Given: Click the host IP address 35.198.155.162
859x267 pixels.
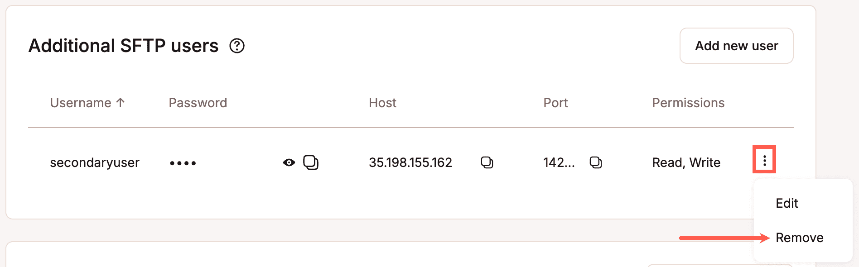Looking at the screenshot, I should pyautogui.click(x=410, y=162).
